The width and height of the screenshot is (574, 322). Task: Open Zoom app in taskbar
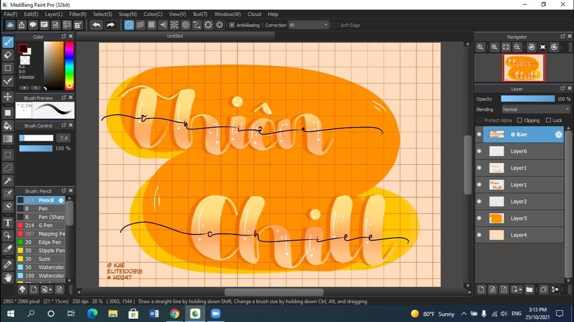click(216, 314)
